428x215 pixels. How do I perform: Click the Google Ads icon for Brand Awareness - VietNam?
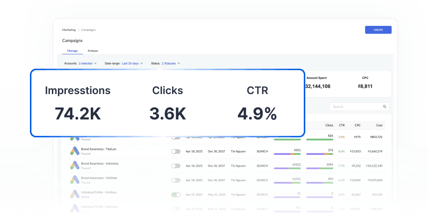tap(74, 180)
